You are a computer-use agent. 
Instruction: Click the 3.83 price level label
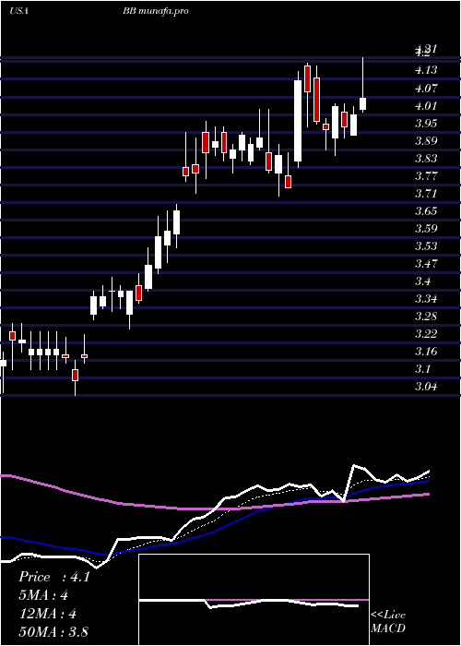click(426, 159)
